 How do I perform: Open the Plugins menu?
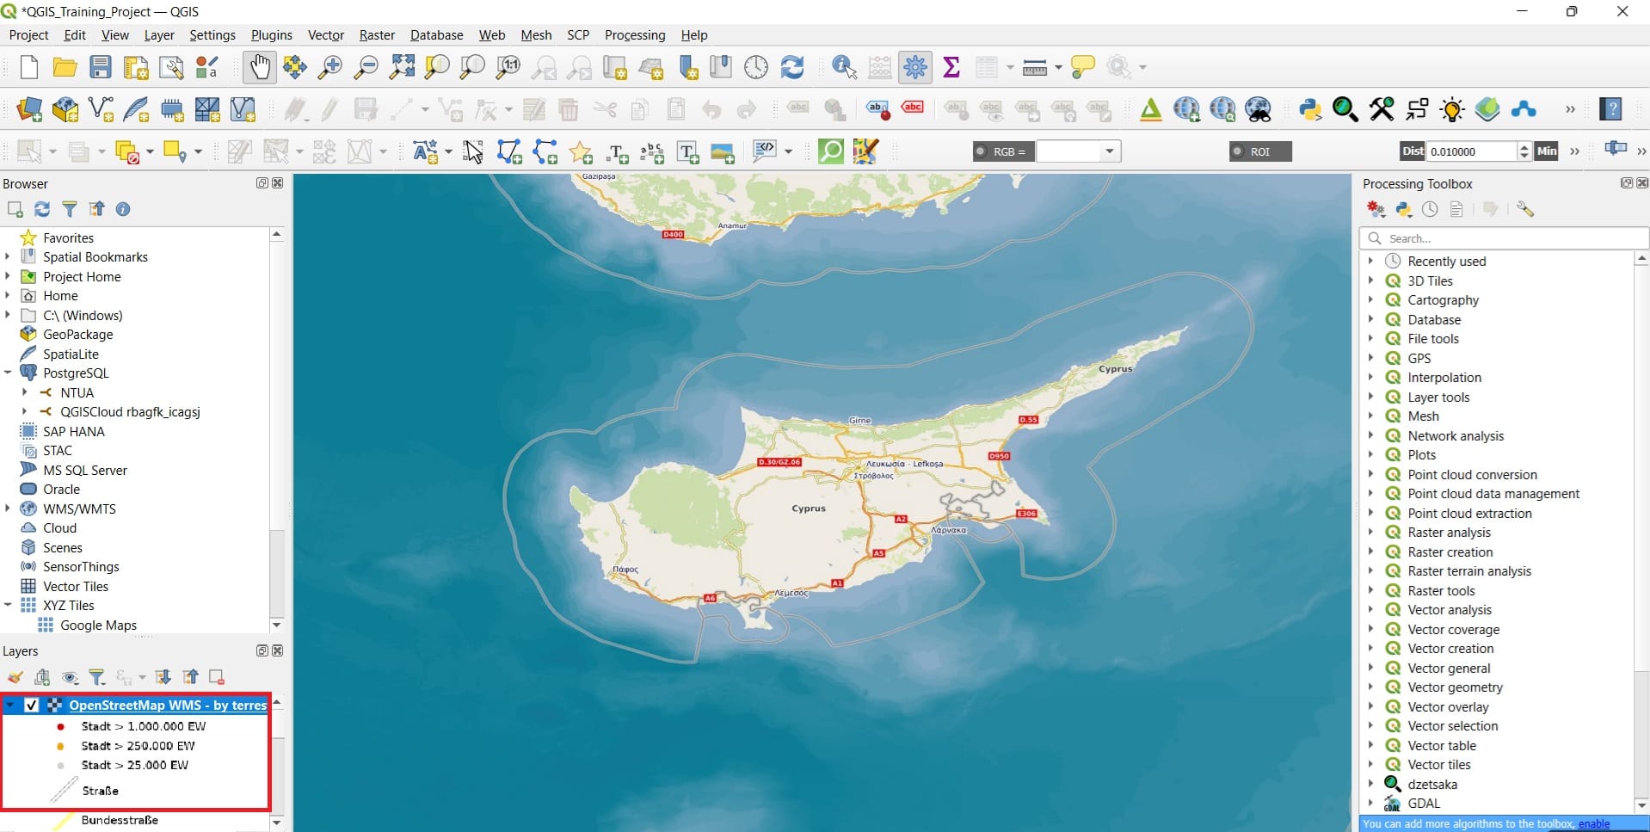point(271,35)
